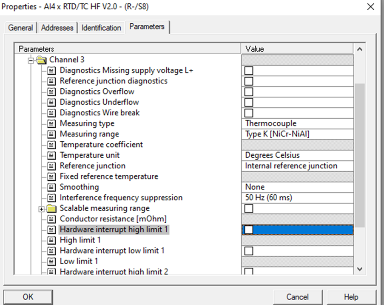This screenshot has width=384, height=305.
Task: Check Hardware interrupt low limit 1 box
Action: tap(249, 251)
